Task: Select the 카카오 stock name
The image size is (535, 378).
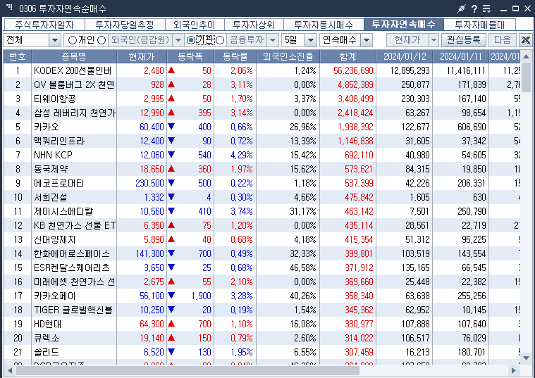Action: click(x=47, y=127)
